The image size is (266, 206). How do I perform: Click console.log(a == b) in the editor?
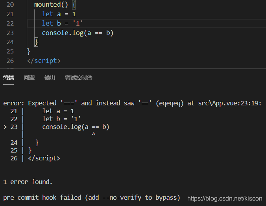78,33
